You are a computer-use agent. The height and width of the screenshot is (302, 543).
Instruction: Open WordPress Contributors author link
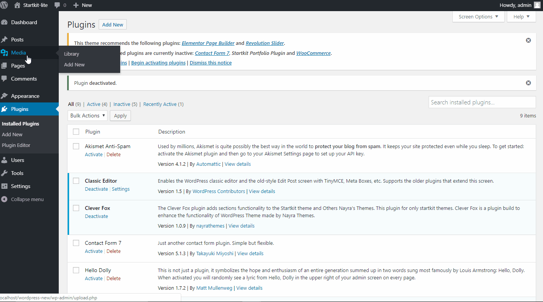pos(219,191)
